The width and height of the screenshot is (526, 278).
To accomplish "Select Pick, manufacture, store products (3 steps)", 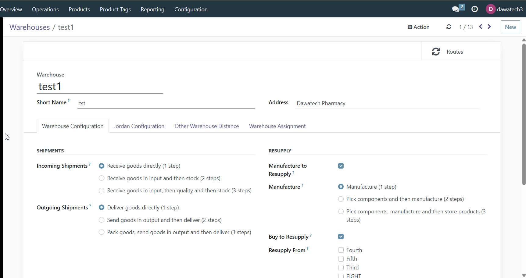I will point(341,212).
